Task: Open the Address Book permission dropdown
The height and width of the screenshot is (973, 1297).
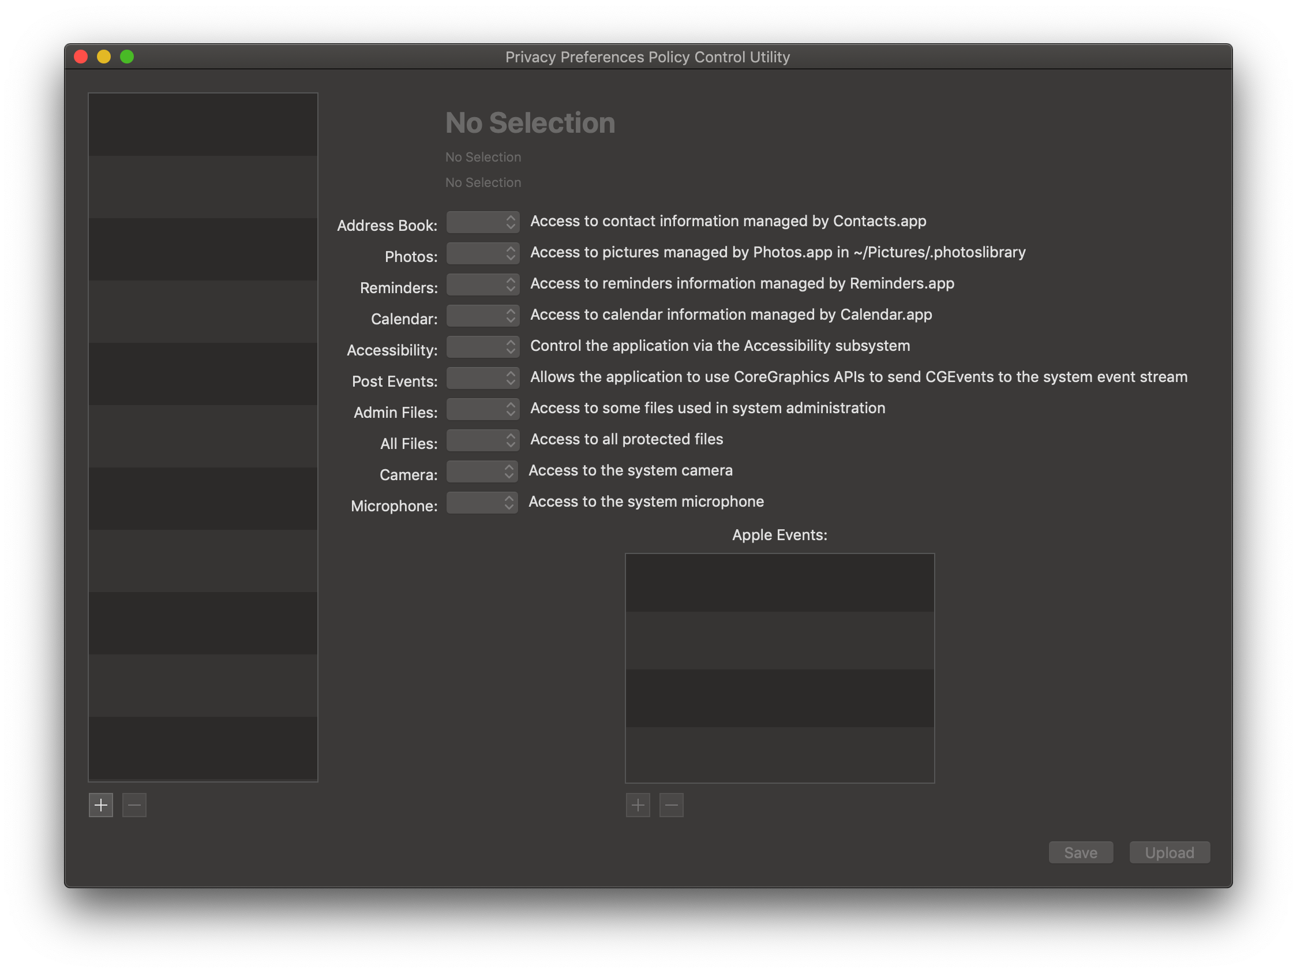Action: click(x=482, y=222)
